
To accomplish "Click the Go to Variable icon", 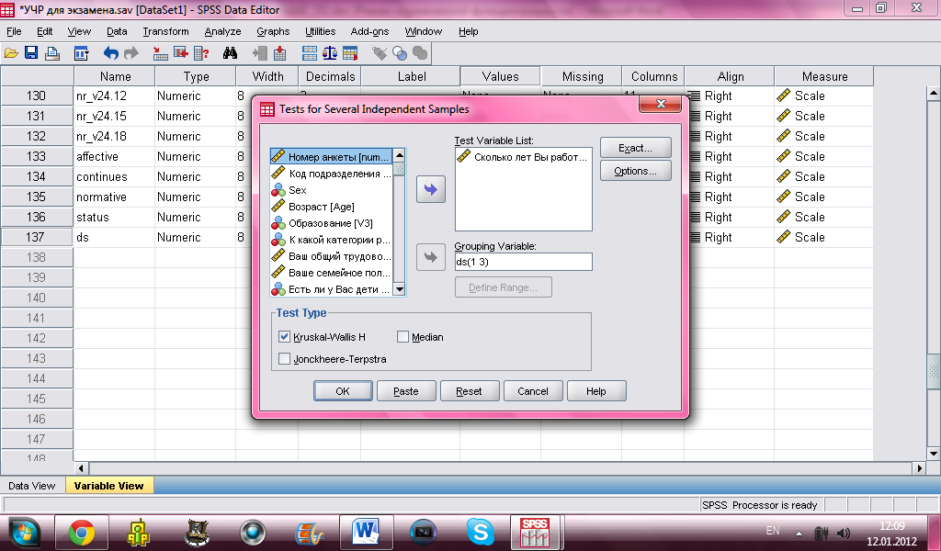I will (x=181, y=53).
